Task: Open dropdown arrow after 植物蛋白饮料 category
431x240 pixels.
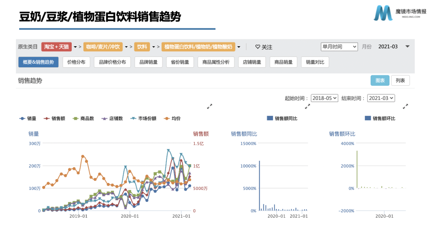Action: click(x=239, y=47)
